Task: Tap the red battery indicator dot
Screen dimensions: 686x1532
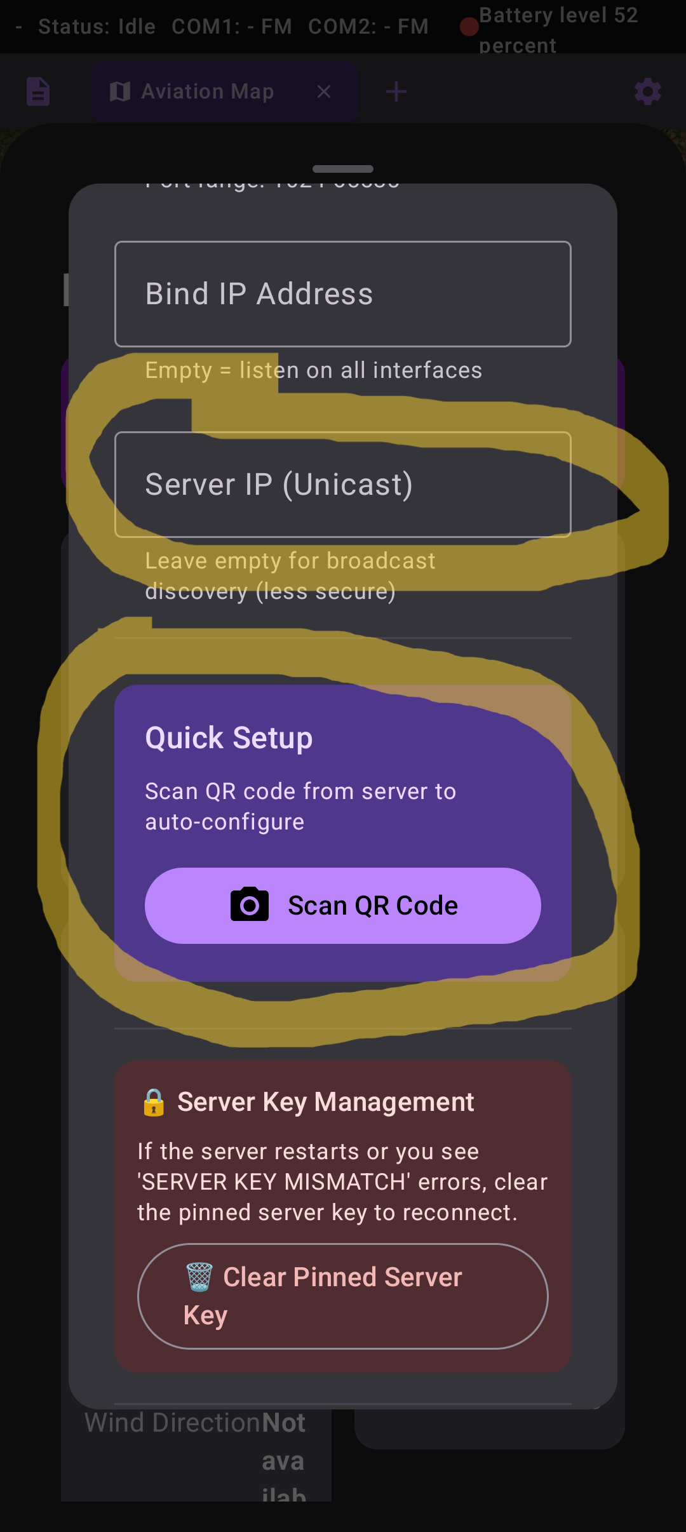Action: coord(468,27)
